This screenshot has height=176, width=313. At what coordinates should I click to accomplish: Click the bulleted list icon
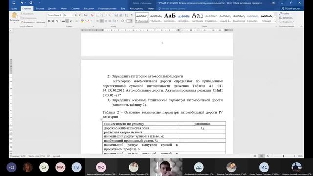[98, 15]
